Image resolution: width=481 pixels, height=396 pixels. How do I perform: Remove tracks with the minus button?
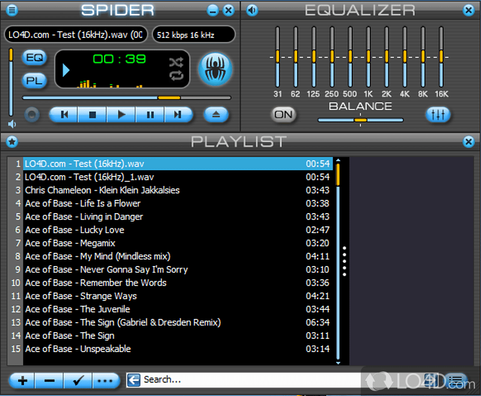[x=49, y=381]
